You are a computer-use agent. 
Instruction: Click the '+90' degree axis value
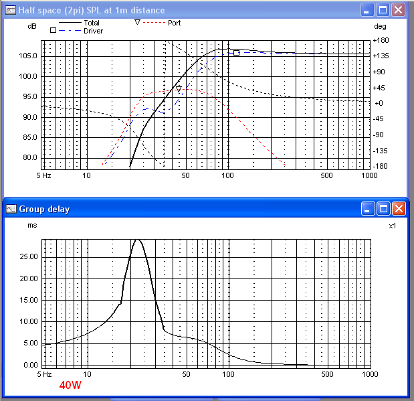[x=379, y=72]
